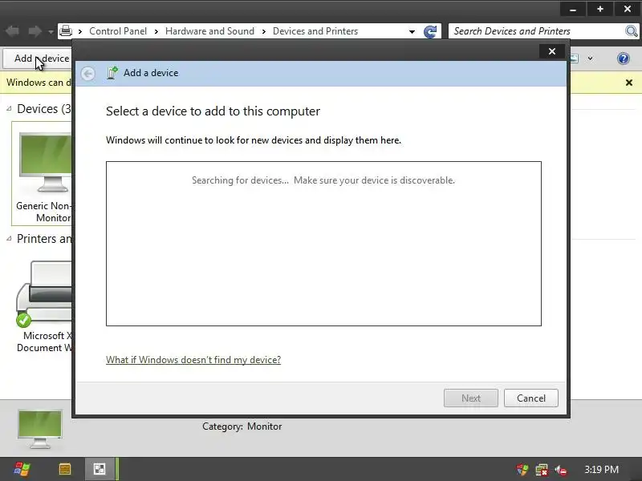Open 'What if Windows doesn't find my device?' link
This screenshot has width=642, height=481.
[x=193, y=359]
